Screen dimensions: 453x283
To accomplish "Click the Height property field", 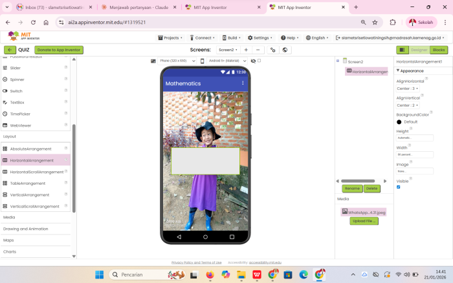I will tap(414, 138).
